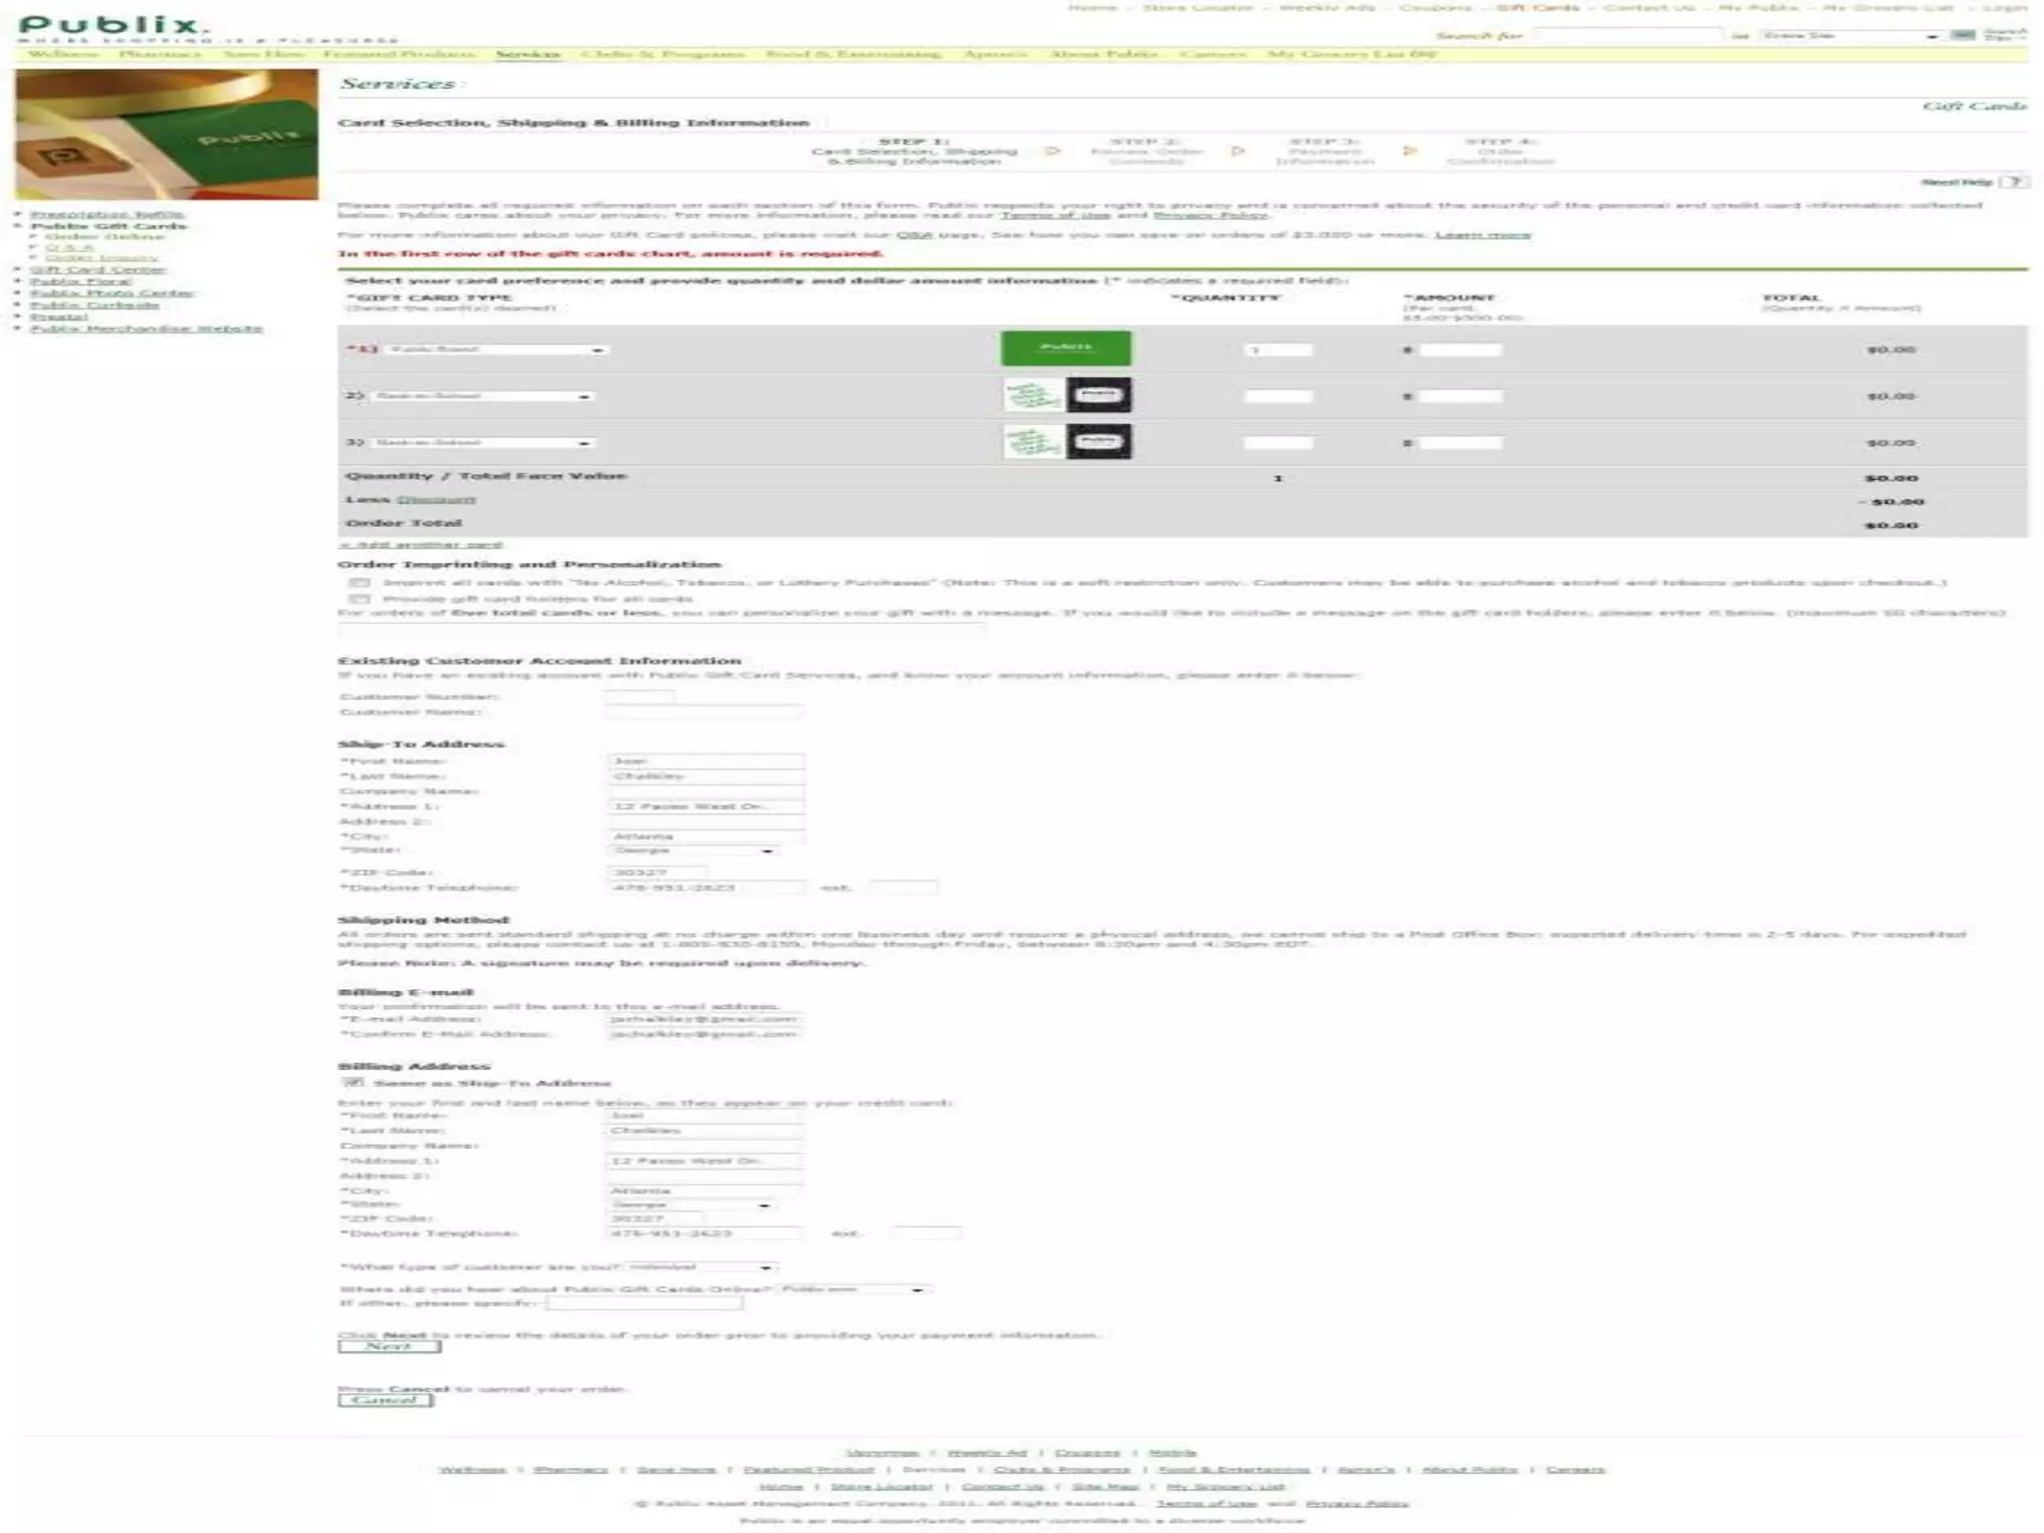
Task: Click the Publix logo at top left
Action: point(112,27)
